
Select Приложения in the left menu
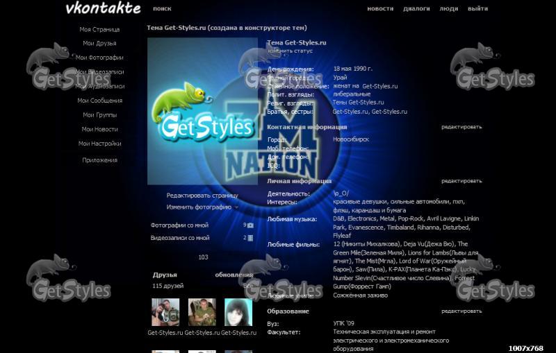pyautogui.click(x=99, y=160)
